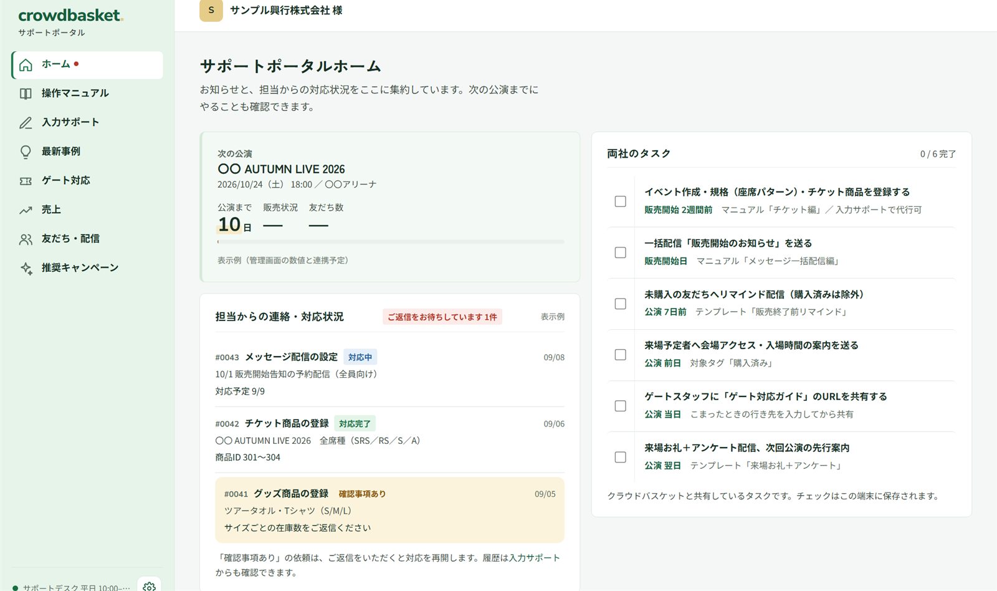Image resolution: width=997 pixels, height=591 pixels.
Task: Click the crowdbasket logo
Action: 70,15
